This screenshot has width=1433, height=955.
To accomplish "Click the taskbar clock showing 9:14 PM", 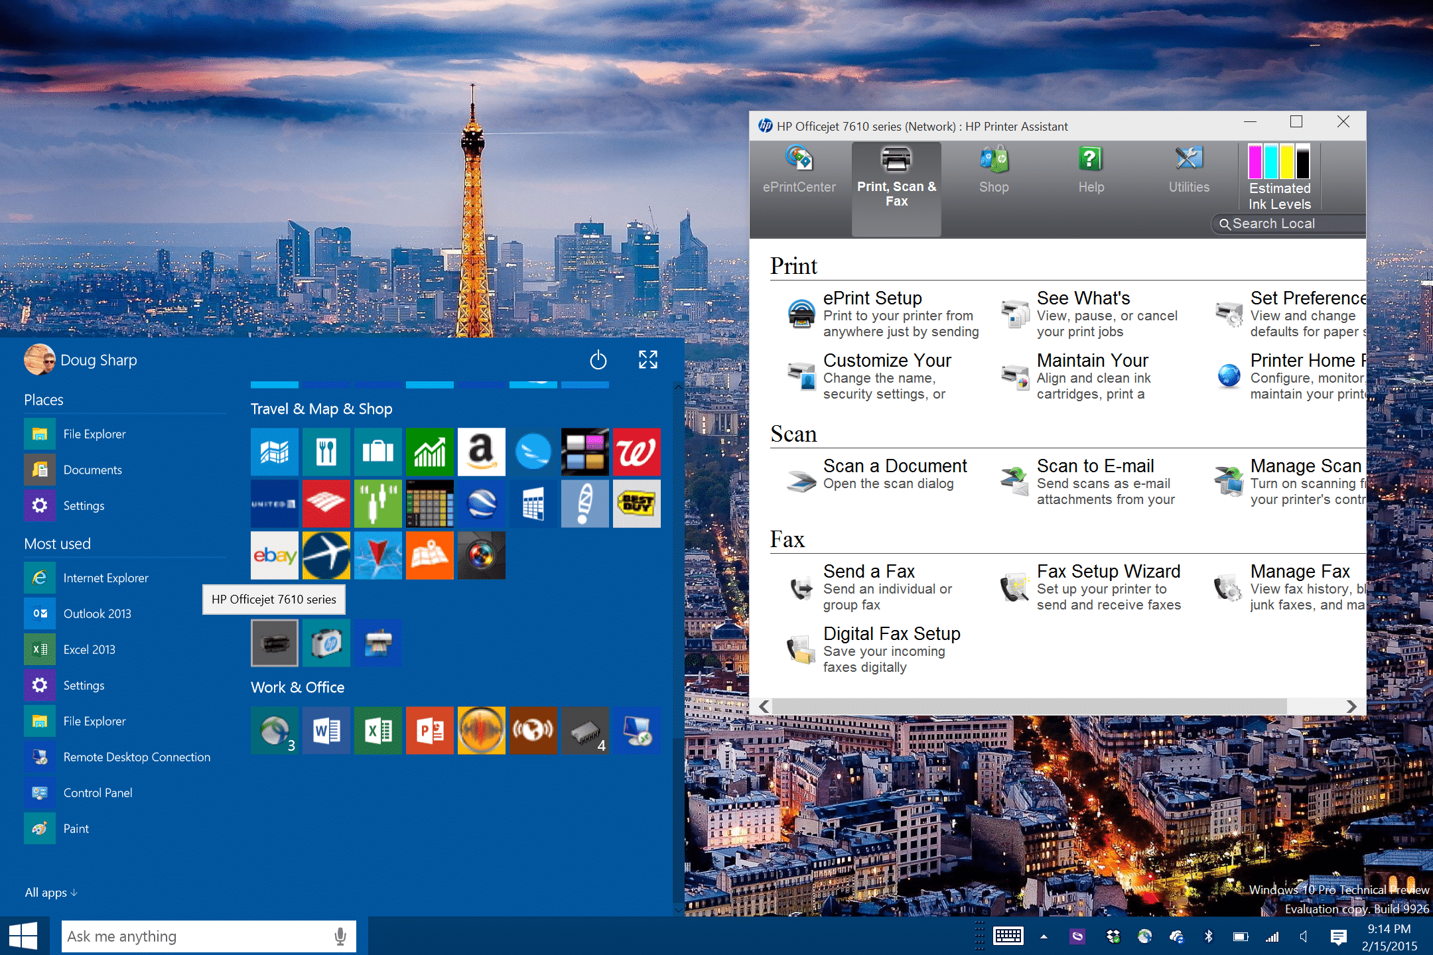I will (x=1389, y=937).
